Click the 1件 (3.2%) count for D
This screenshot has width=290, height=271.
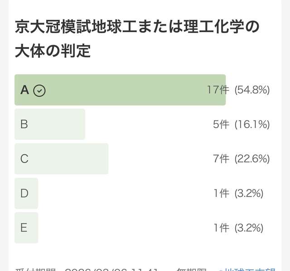(238, 193)
